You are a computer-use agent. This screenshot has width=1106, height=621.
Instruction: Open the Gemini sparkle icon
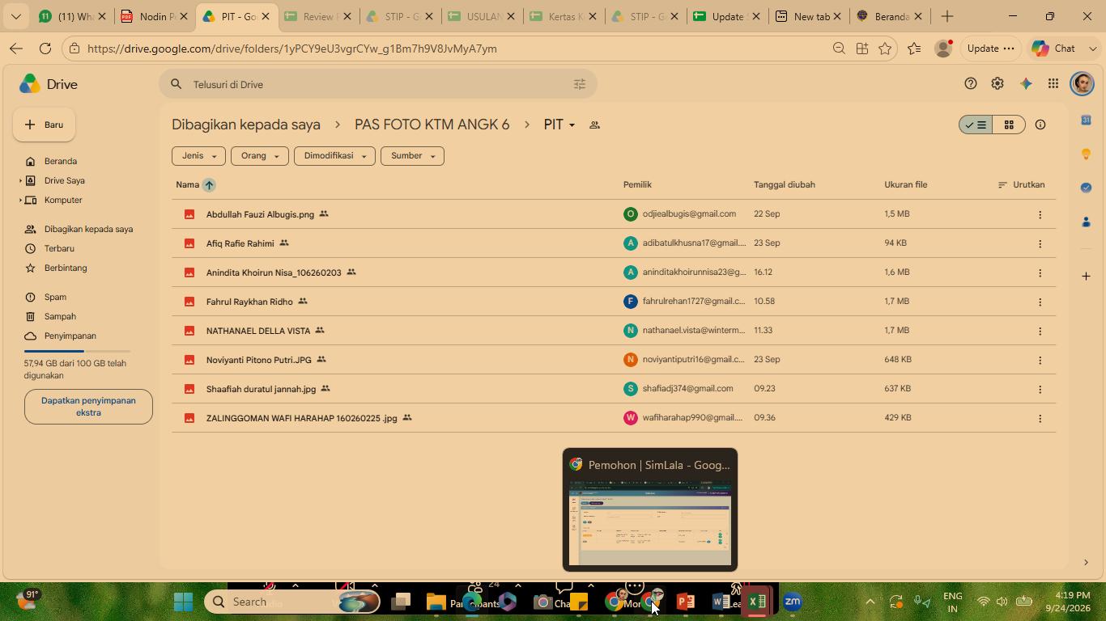[1026, 84]
